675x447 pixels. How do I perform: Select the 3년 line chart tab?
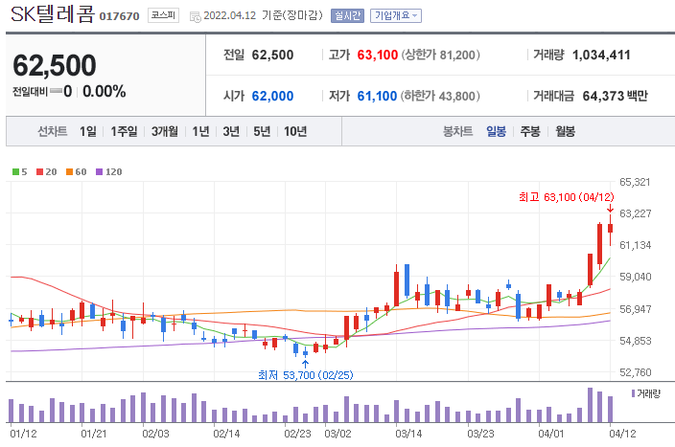[x=231, y=131]
